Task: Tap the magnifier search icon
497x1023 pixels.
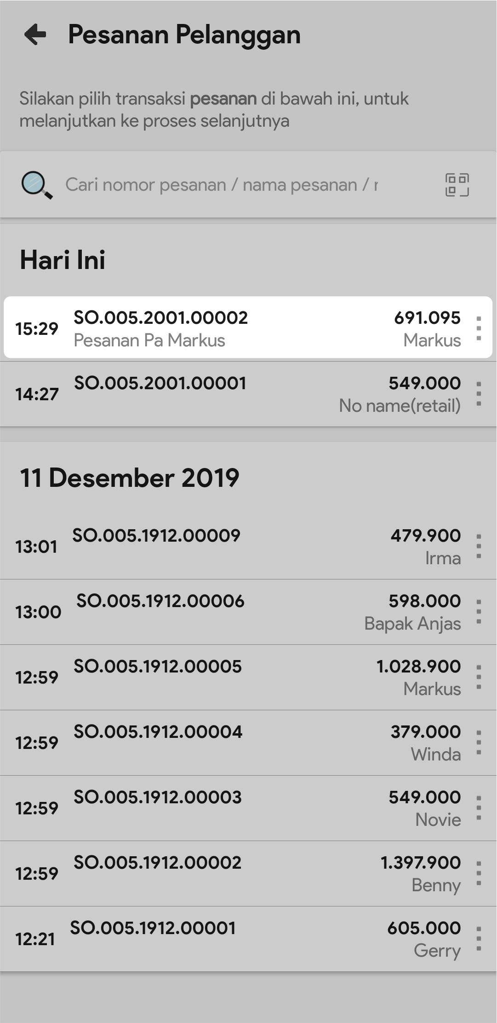Action: (x=37, y=185)
